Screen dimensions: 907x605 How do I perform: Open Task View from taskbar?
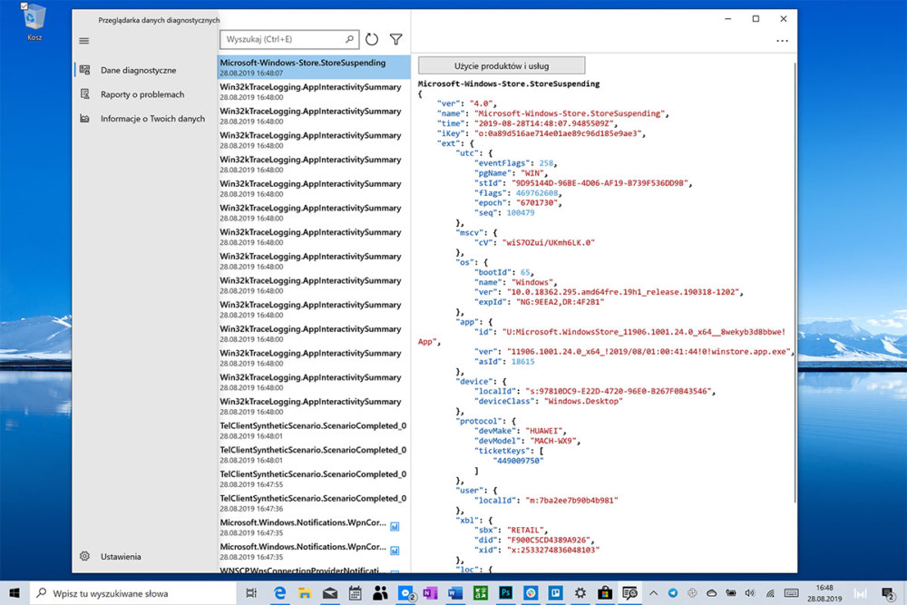(x=251, y=593)
